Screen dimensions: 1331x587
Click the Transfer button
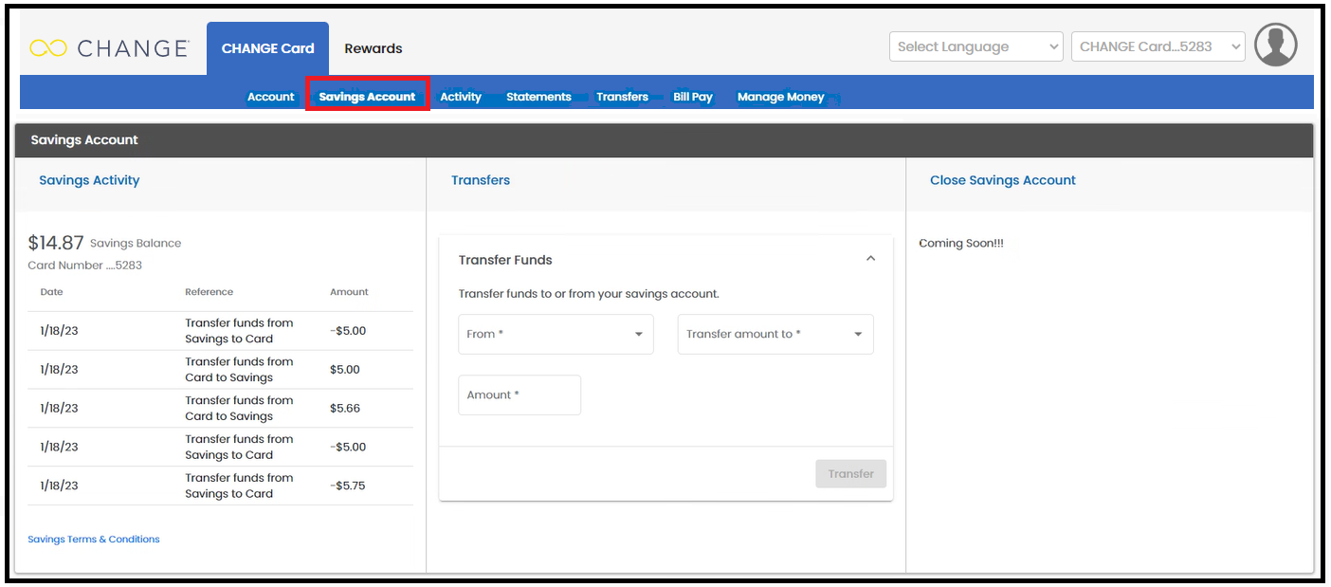850,473
